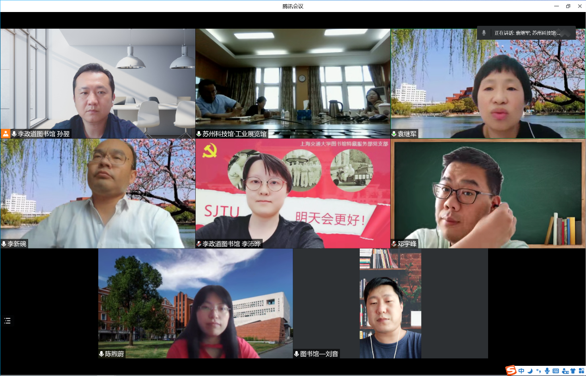Click the Sogou input method logo
The height and width of the screenshot is (376, 586).
[x=511, y=370]
